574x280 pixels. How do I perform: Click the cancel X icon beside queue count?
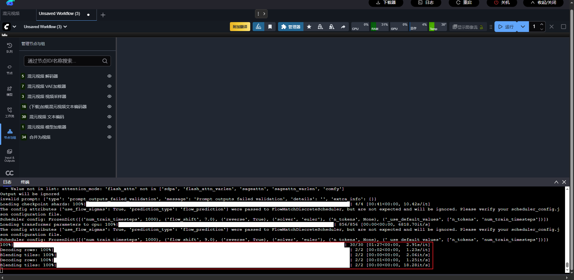552,27
